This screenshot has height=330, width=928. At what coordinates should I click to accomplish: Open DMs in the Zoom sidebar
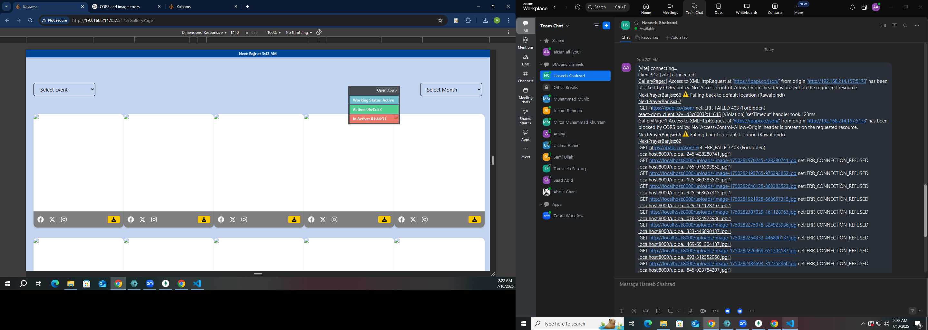526,60
